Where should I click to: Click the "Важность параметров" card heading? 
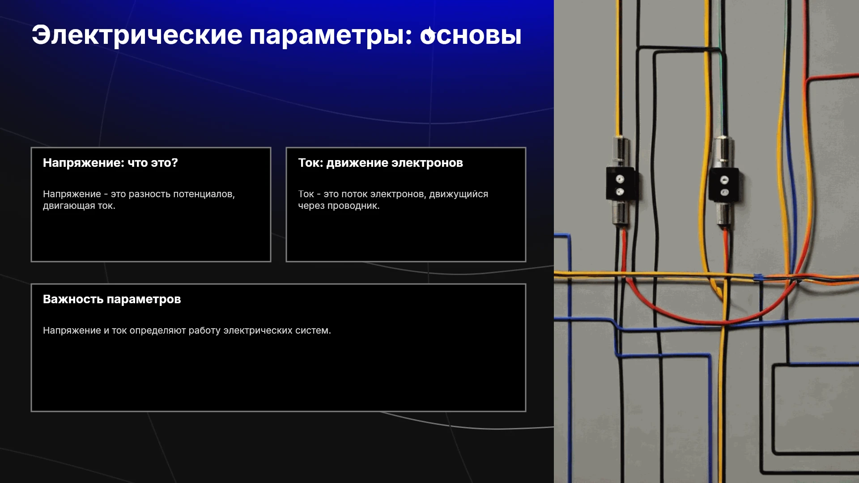pyautogui.click(x=112, y=299)
